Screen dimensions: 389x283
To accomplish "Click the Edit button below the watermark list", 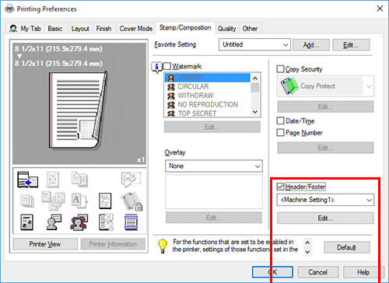I will (212, 127).
